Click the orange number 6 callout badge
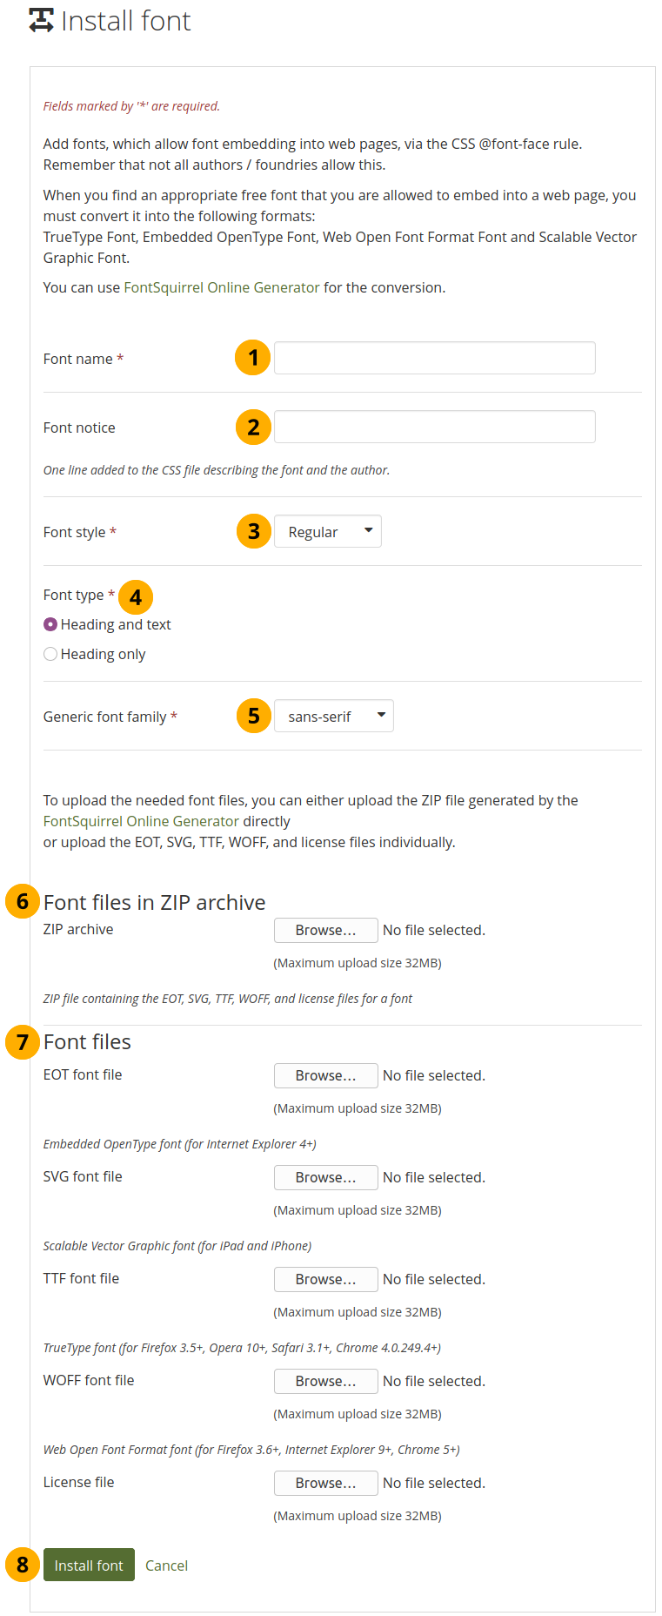Image resolution: width=662 pixels, height=1616 pixels. [23, 901]
